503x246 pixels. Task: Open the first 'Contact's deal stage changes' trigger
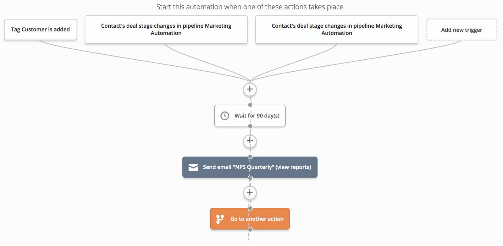pyautogui.click(x=166, y=30)
